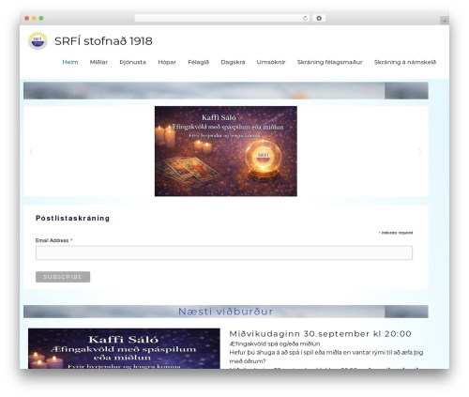This screenshot has width=469, height=397.
Task: Open the Kaffi Sáló slider image
Action: (x=226, y=151)
